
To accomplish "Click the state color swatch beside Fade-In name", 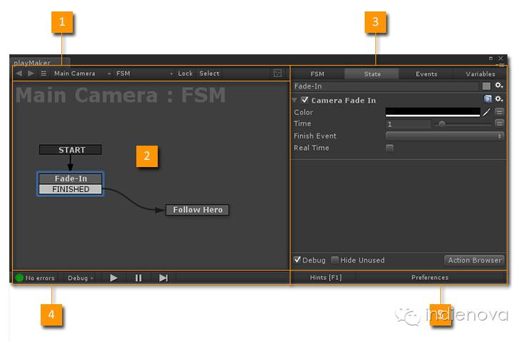I will (x=486, y=86).
